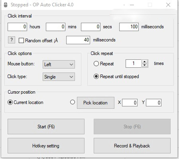Image resolution: width=179 pixels, height=159 pixels.
Task: Click the 'Mouse button:' label
Action: (x=21, y=64)
